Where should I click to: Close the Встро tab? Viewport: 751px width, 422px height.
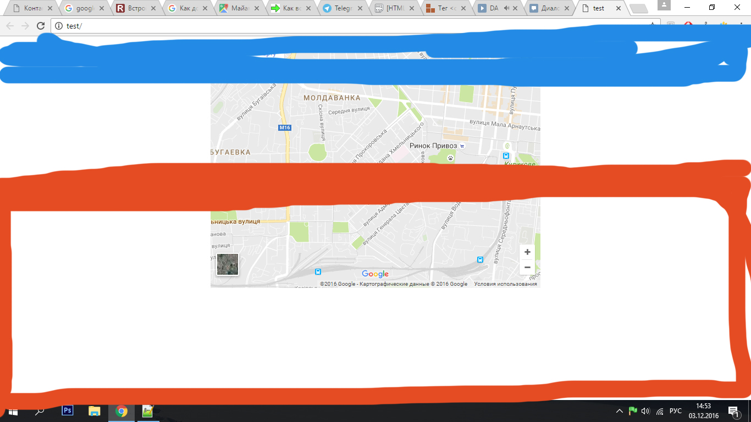coord(153,8)
